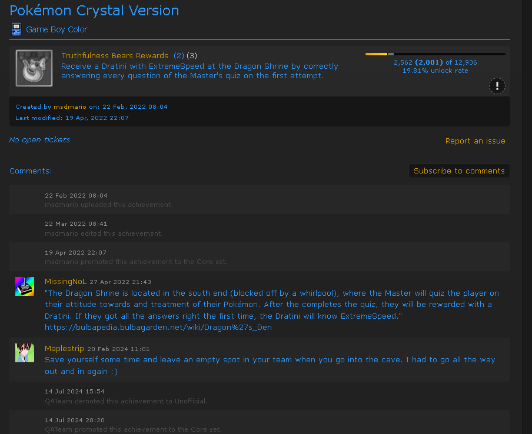Click the Subscribe to comments button
Screen dimensions: 532x434
(459, 171)
